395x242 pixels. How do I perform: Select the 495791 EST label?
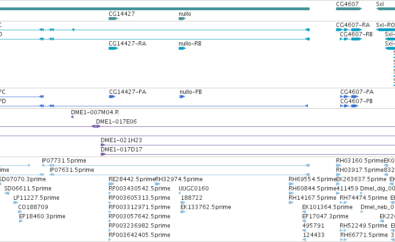tap(313, 226)
